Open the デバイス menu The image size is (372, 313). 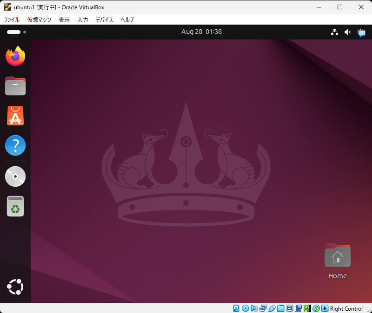click(104, 20)
